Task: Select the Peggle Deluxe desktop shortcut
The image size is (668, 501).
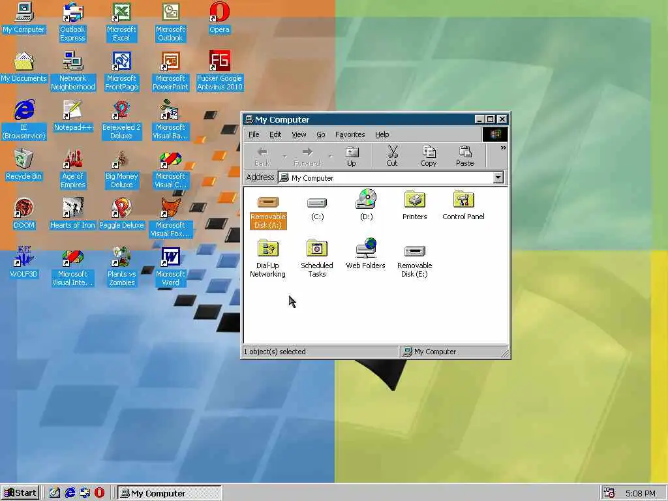Action: (x=121, y=214)
